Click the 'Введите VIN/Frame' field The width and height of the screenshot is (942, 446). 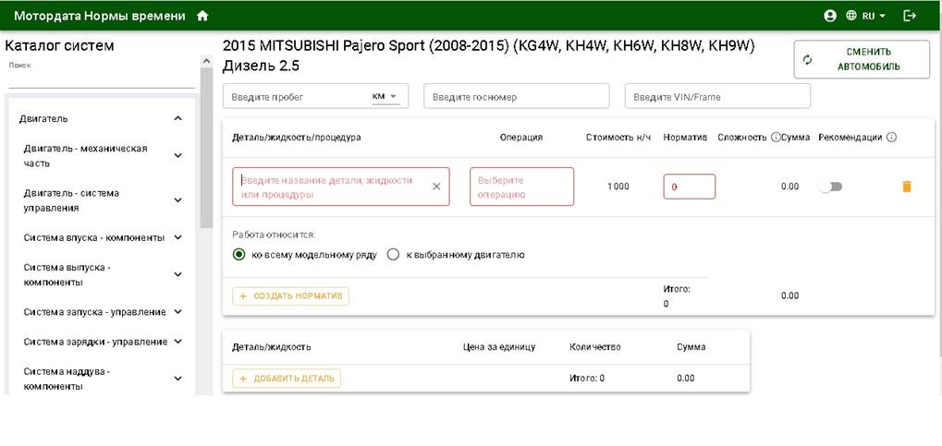point(717,96)
